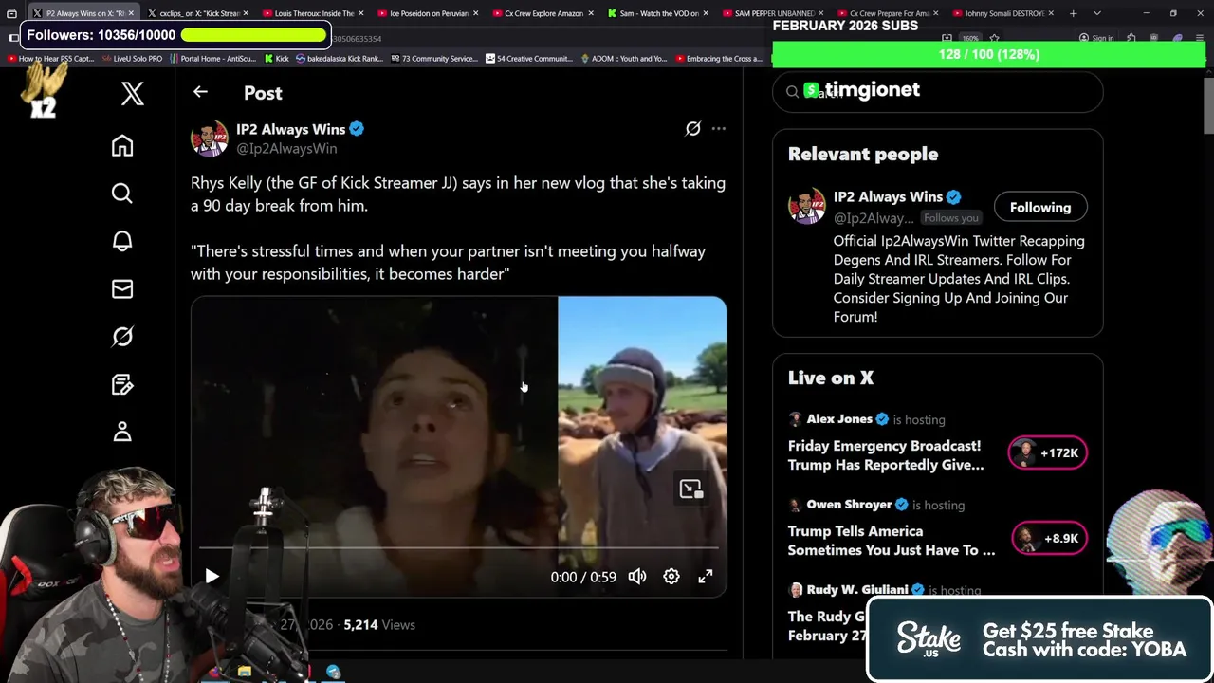
Task: Open IP2 Always Wins author name link
Action: point(290,129)
